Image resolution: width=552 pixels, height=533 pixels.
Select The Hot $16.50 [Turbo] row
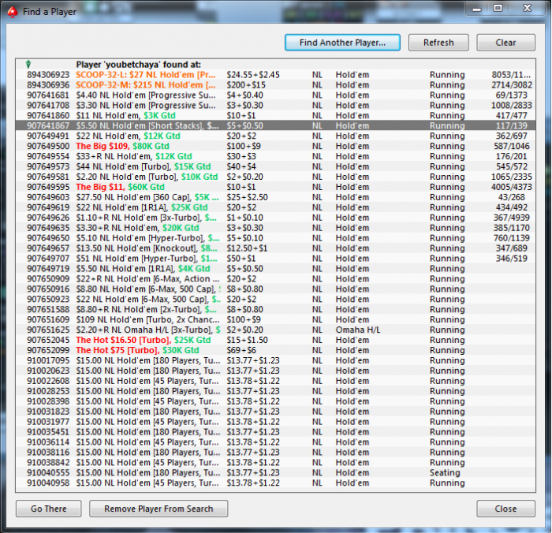coord(276,340)
